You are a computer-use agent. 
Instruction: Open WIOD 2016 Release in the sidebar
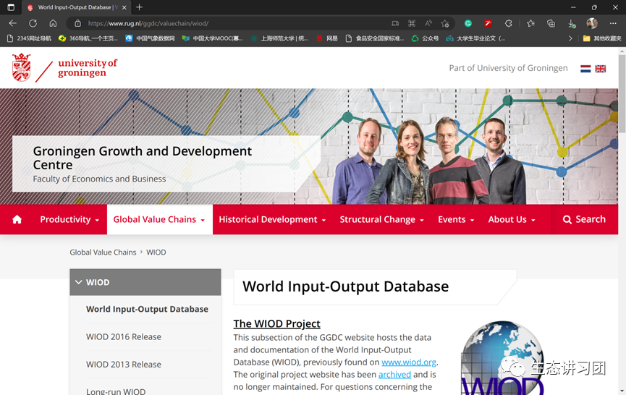pyautogui.click(x=124, y=336)
